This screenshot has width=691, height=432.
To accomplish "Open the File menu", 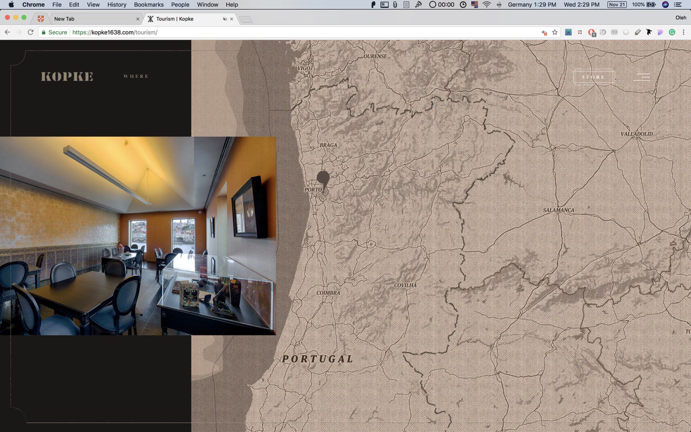I will [x=57, y=4].
